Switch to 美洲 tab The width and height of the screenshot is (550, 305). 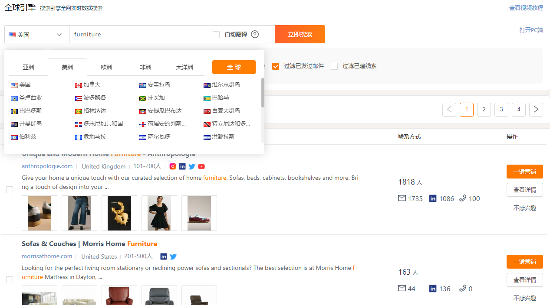coord(67,67)
